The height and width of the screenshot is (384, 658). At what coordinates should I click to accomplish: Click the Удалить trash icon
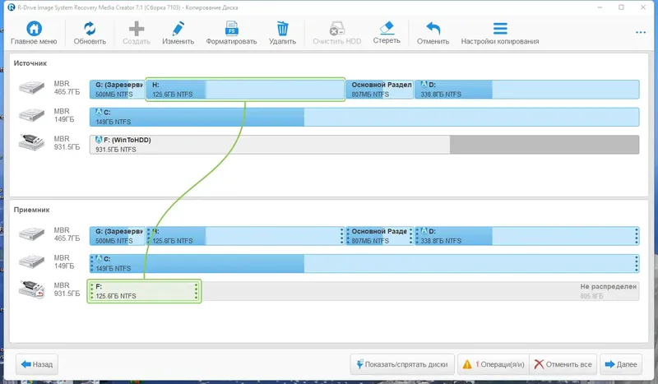coord(282,29)
